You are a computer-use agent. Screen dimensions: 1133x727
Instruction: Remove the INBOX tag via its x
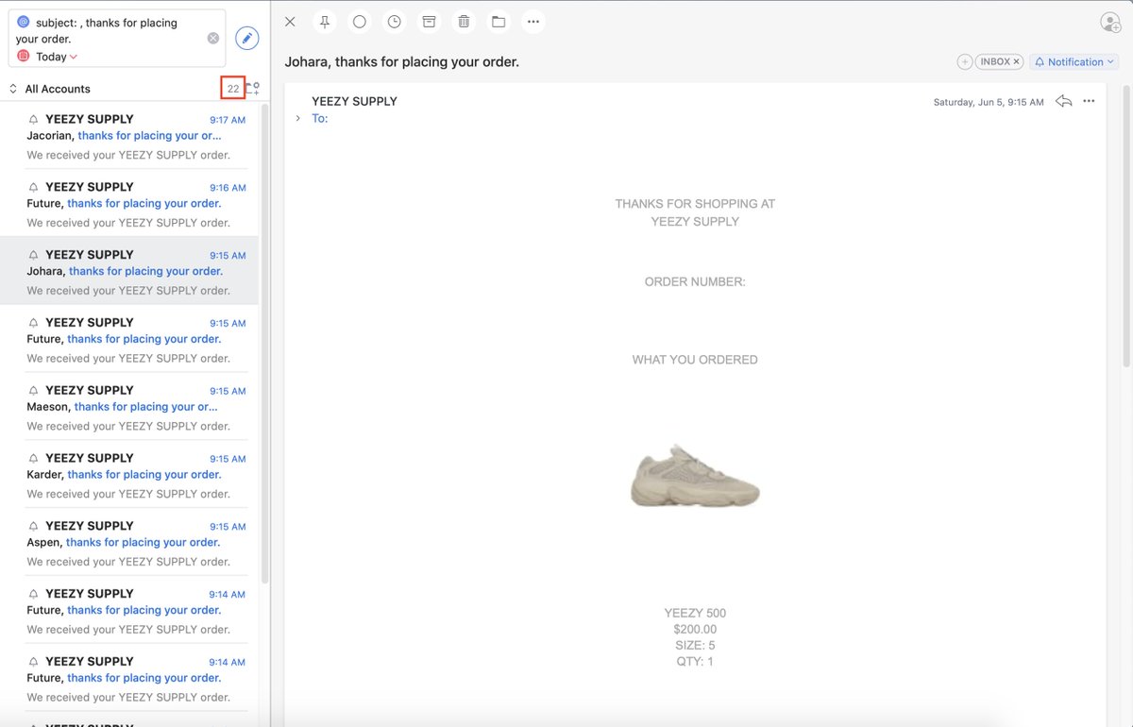point(1017,62)
